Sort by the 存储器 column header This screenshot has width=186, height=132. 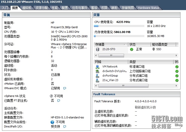111,44
